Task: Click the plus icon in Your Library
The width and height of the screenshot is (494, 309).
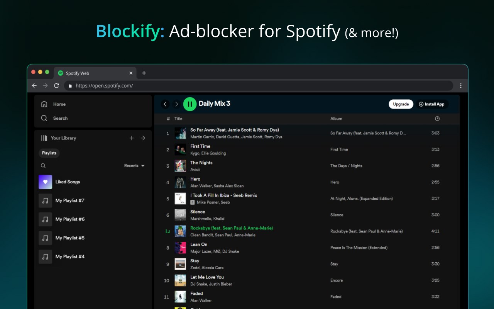Action: tap(132, 138)
